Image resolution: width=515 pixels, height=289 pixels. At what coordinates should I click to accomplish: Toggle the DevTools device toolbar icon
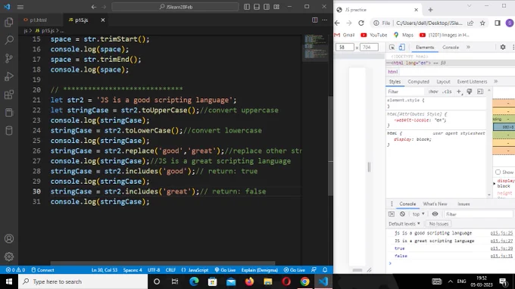401,47
